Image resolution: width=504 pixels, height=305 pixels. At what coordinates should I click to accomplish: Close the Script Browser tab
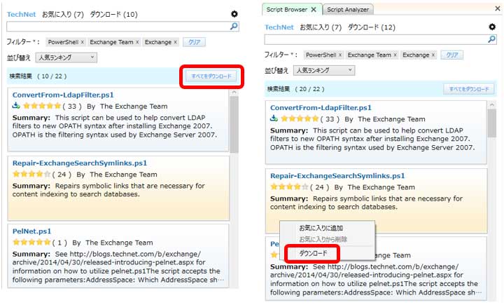click(314, 10)
